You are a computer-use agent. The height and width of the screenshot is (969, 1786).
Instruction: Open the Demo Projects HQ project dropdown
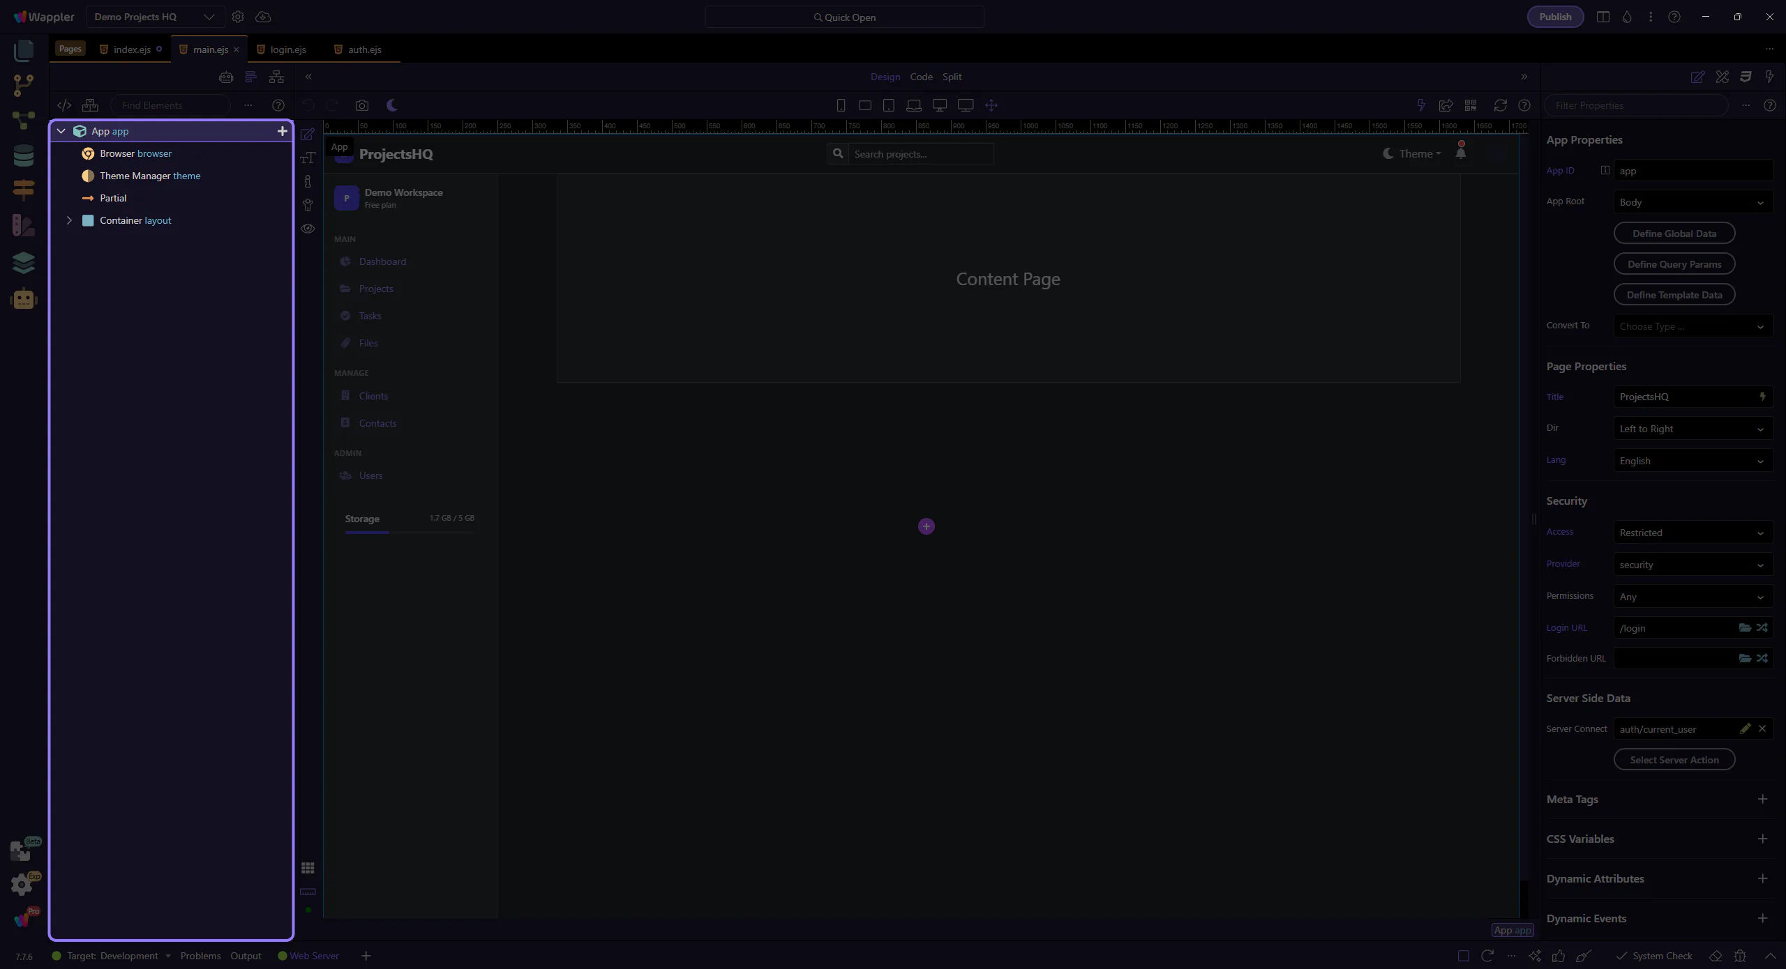coord(154,17)
